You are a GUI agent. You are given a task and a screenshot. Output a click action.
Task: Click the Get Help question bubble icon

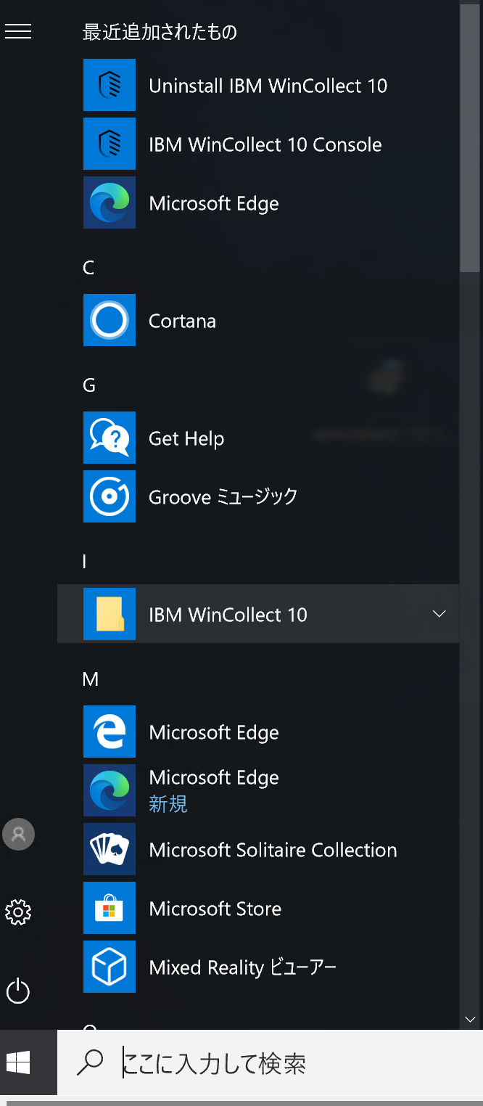pyautogui.click(x=110, y=438)
